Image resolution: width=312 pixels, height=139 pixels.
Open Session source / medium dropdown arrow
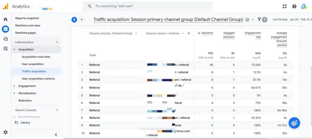pyautogui.click(x=183, y=33)
